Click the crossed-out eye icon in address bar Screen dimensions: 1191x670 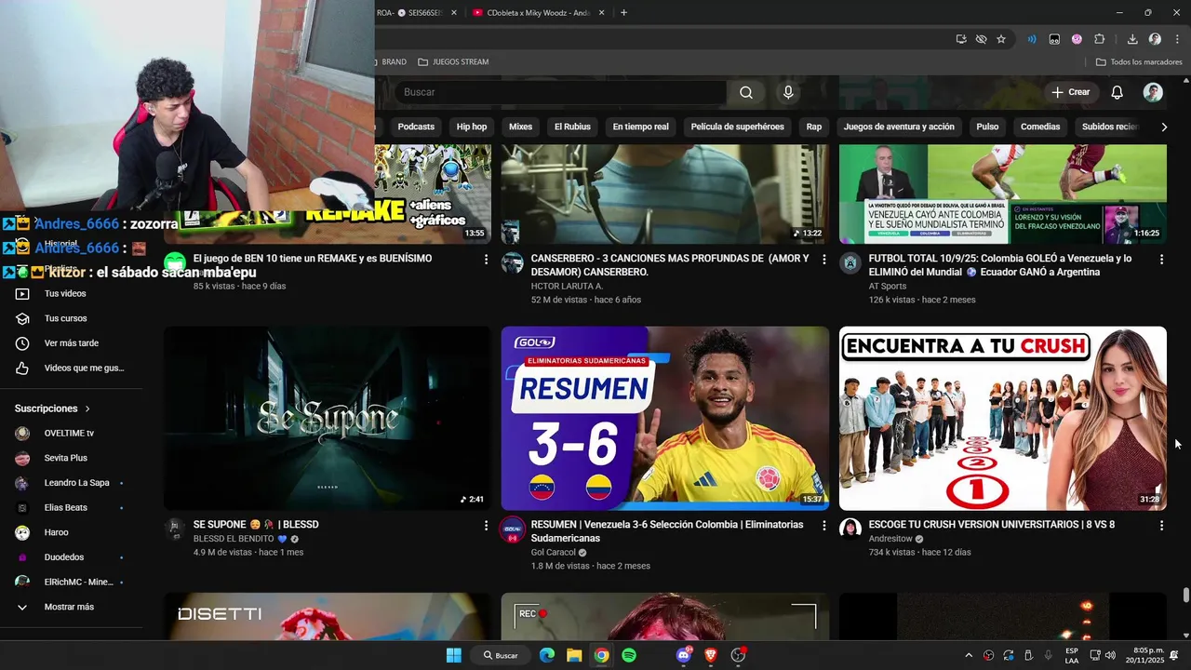(x=981, y=39)
